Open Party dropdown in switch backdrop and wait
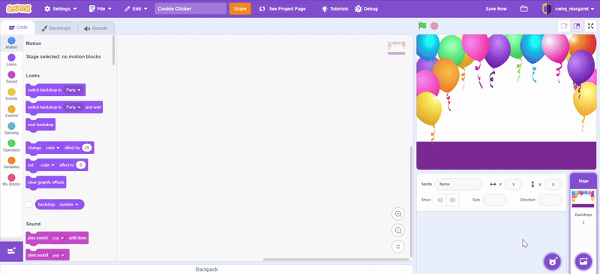Screen dimensions: 600x274 pyautogui.click(x=73, y=107)
